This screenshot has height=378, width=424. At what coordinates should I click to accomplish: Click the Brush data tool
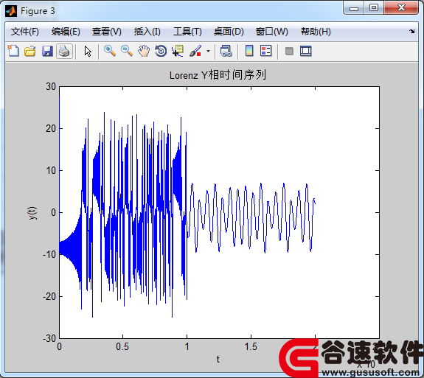[x=195, y=51]
